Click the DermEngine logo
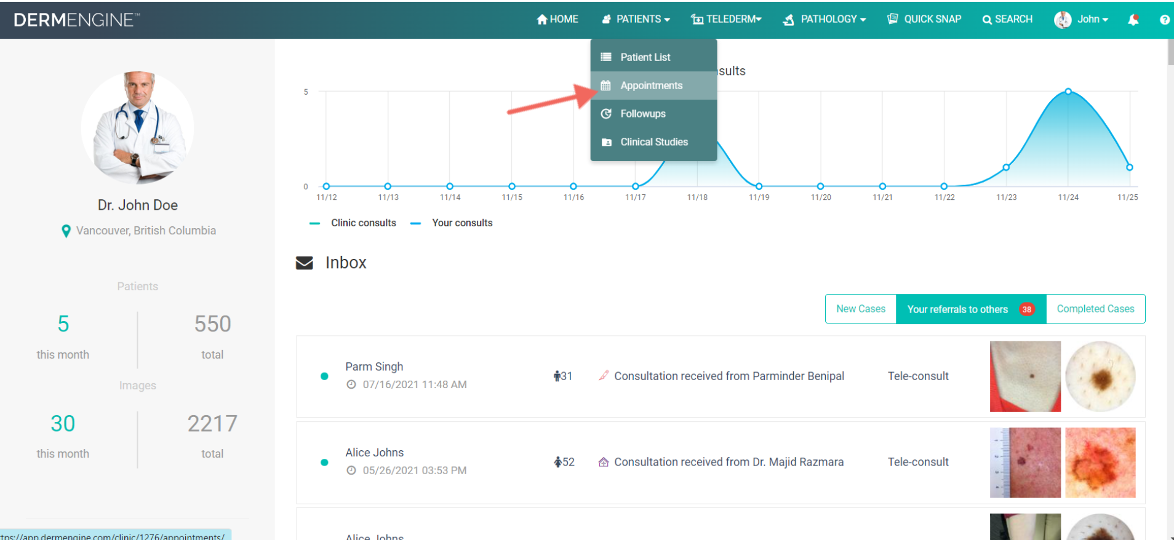The height and width of the screenshot is (540, 1174). (x=77, y=20)
